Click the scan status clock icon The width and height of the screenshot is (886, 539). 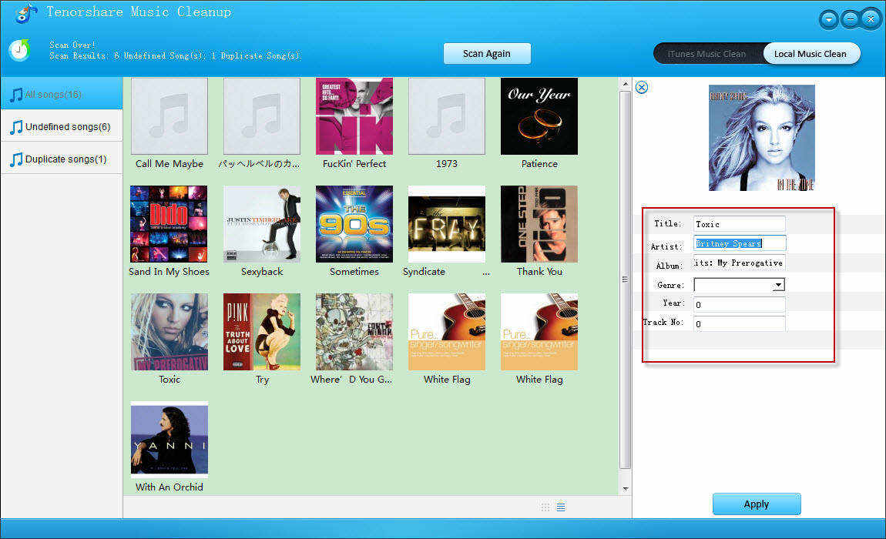pyautogui.click(x=20, y=50)
